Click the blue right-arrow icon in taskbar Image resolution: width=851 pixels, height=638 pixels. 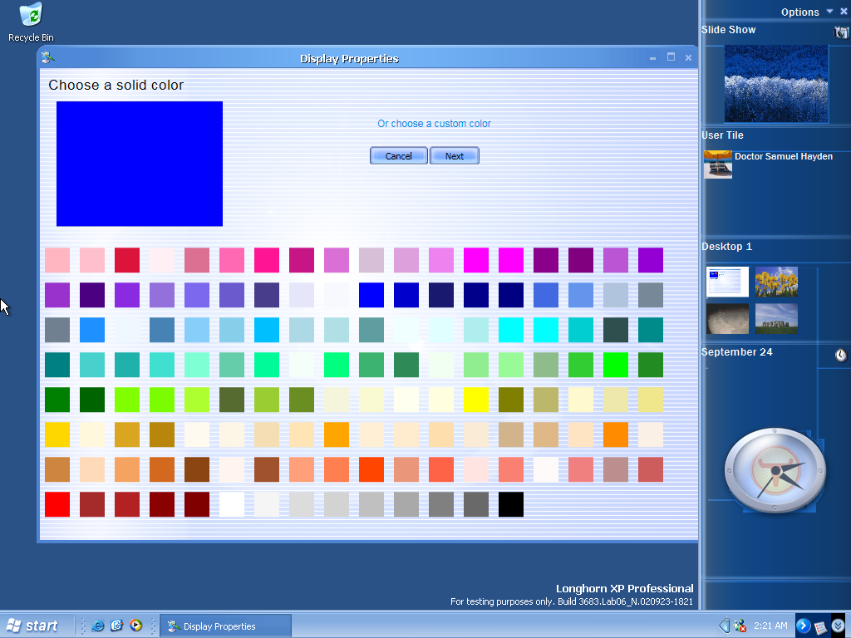coord(803,626)
